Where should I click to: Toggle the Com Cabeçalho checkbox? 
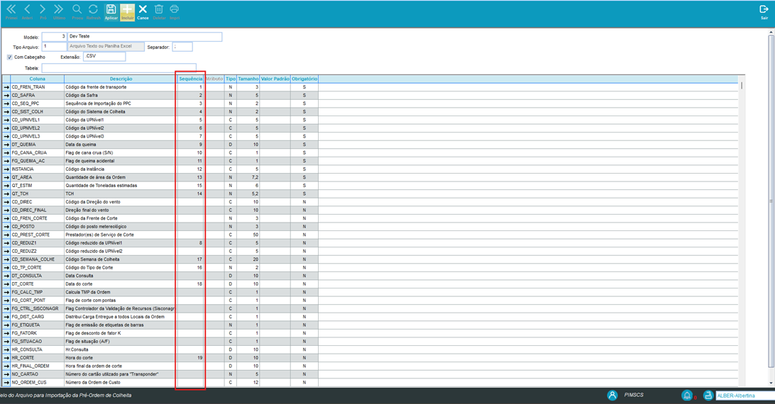click(x=9, y=57)
